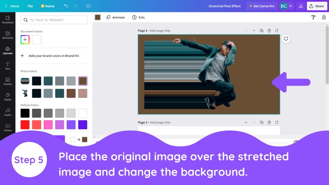Click the comment refresh icon beside canvas
This screenshot has height=185, width=329.
coord(286,39)
